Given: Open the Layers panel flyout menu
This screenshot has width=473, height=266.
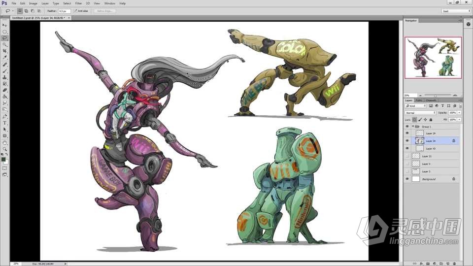Looking at the screenshot, I should click(460, 100).
